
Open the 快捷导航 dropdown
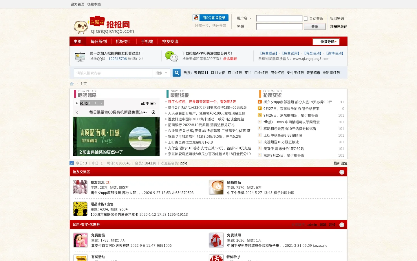click(x=326, y=42)
